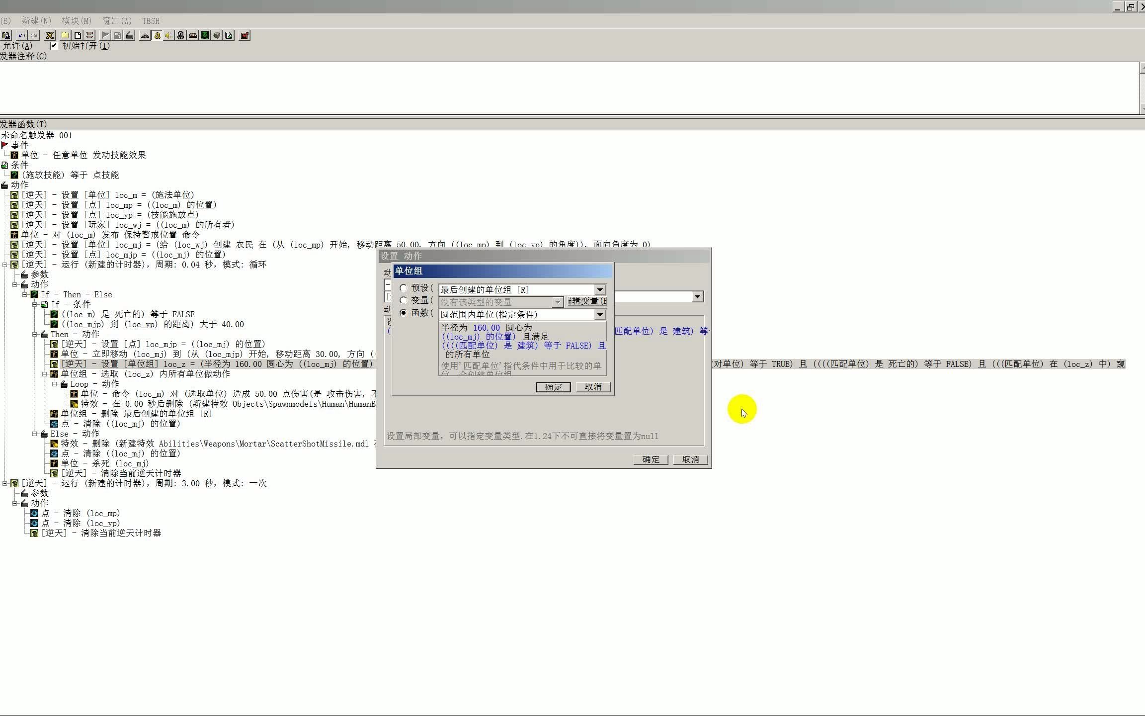
Task: Open the Object Manager cube icon
Action: [x=217, y=35]
